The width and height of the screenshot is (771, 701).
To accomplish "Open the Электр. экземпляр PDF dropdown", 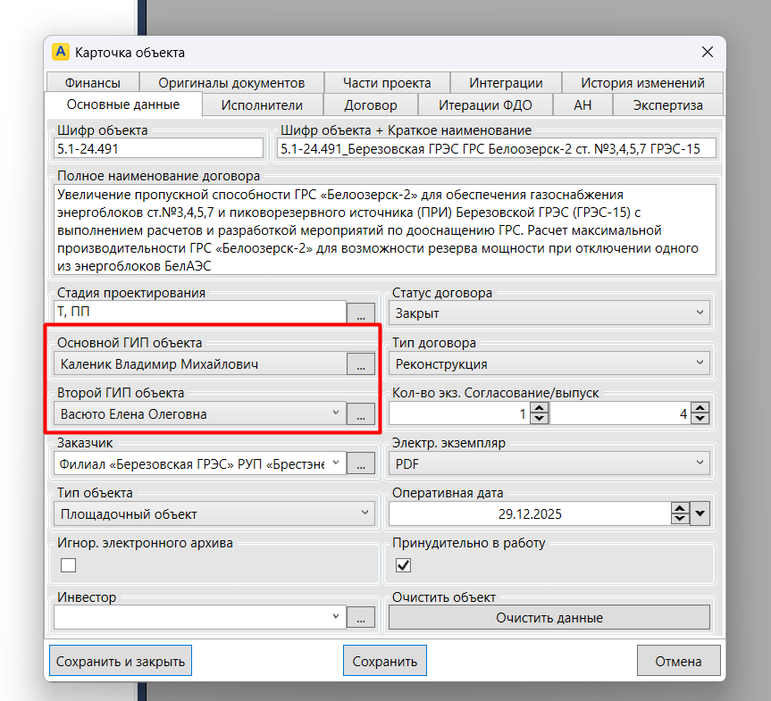I will click(549, 463).
